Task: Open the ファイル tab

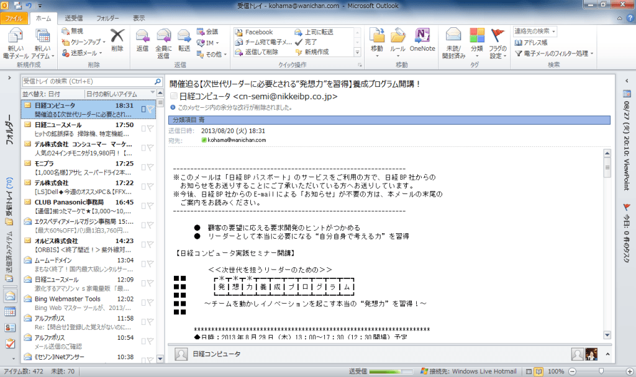Action: 14,18
